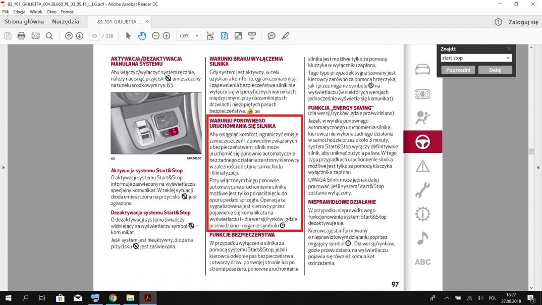This screenshot has width=542, height=305.
Task: Show hidden tray icons chevron
Action: (x=447, y=298)
